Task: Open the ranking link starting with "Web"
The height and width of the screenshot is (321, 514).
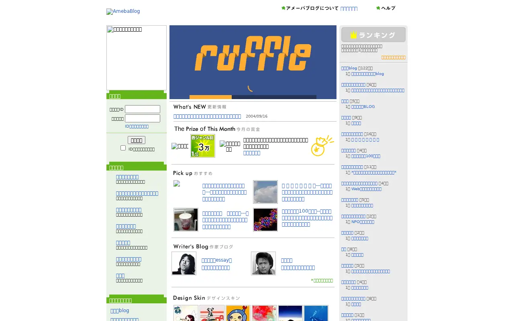Action: (366, 189)
